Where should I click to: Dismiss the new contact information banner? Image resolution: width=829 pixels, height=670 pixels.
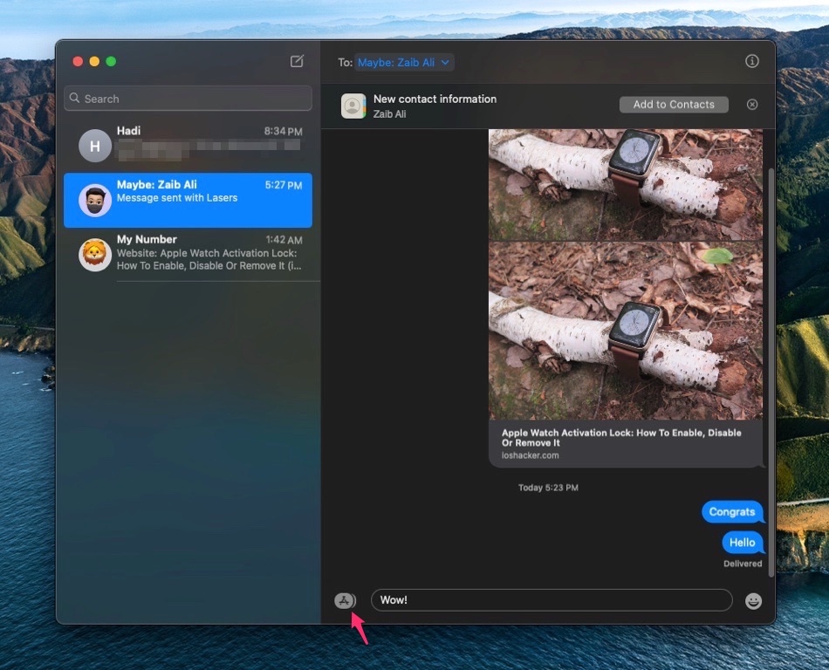[752, 105]
